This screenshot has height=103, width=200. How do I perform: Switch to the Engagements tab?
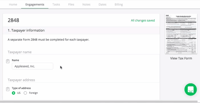[35, 5]
